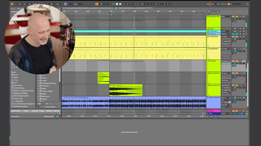Select the Audio 2 clip in arrangement
The image size is (261, 146).
pos(103,78)
